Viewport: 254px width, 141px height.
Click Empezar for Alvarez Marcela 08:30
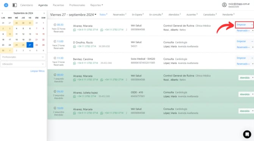pyautogui.click(x=241, y=25)
